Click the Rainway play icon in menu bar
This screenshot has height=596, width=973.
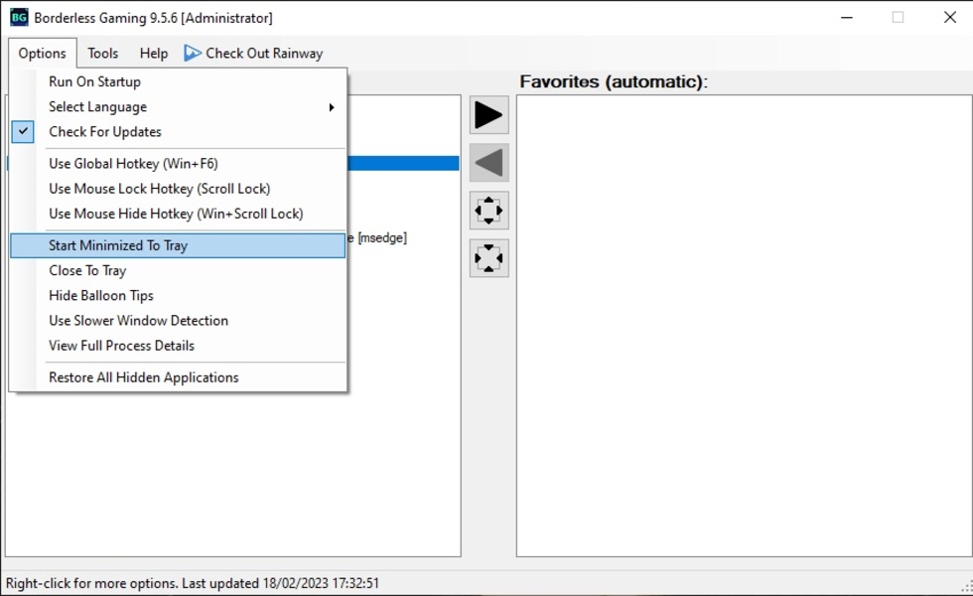tap(193, 54)
